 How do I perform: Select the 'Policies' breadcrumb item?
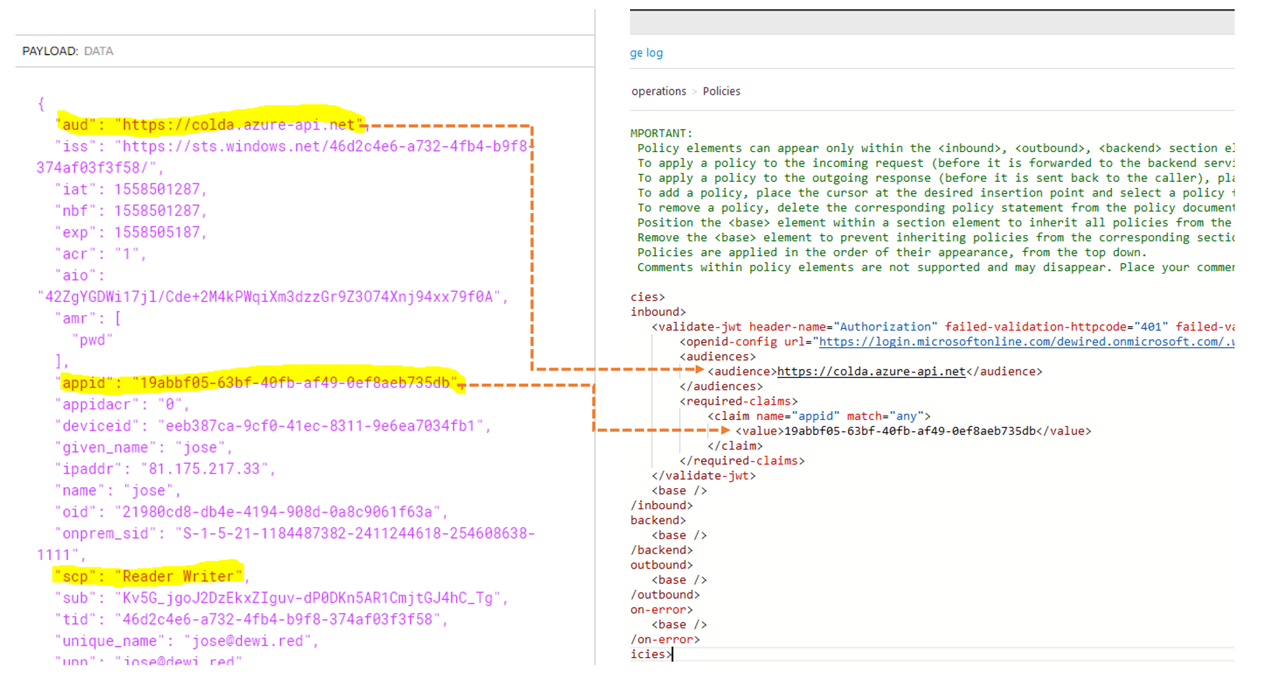721,91
